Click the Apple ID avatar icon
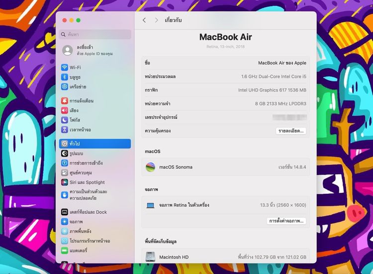The width and height of the screenshot is (373, 274). coord(68,50)
